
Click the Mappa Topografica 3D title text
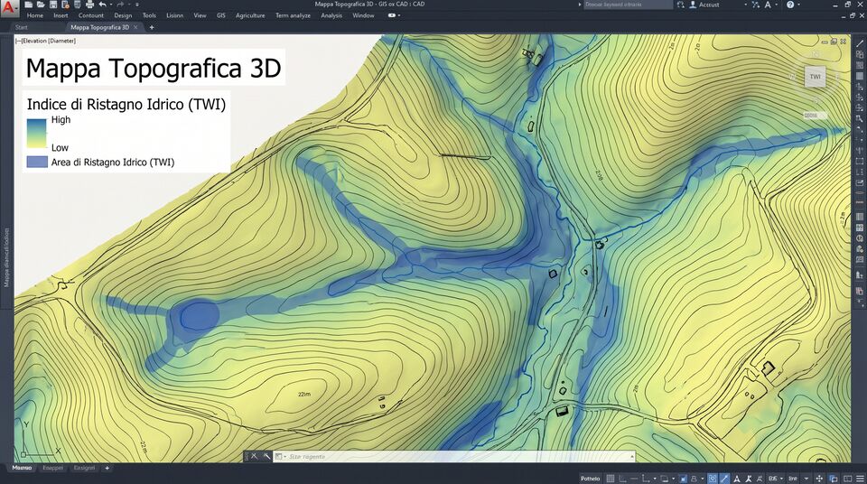(x=154, y=68)
